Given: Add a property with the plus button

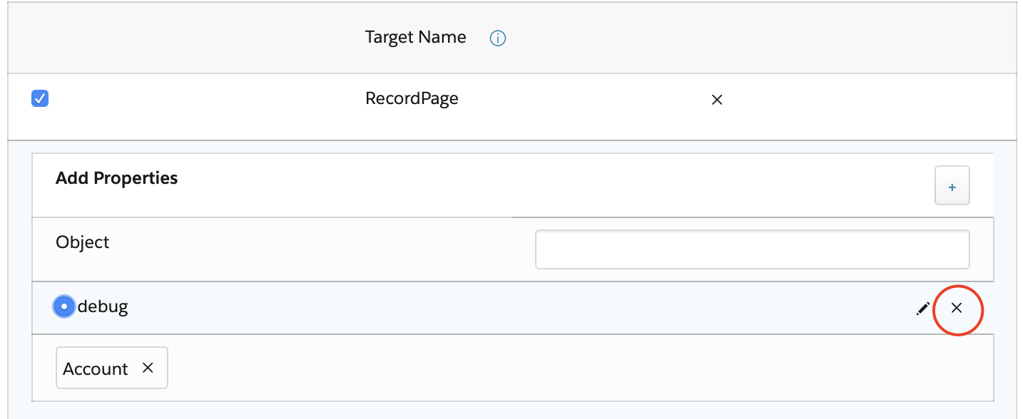Looking at the screenshot, I should pos(952,187).
